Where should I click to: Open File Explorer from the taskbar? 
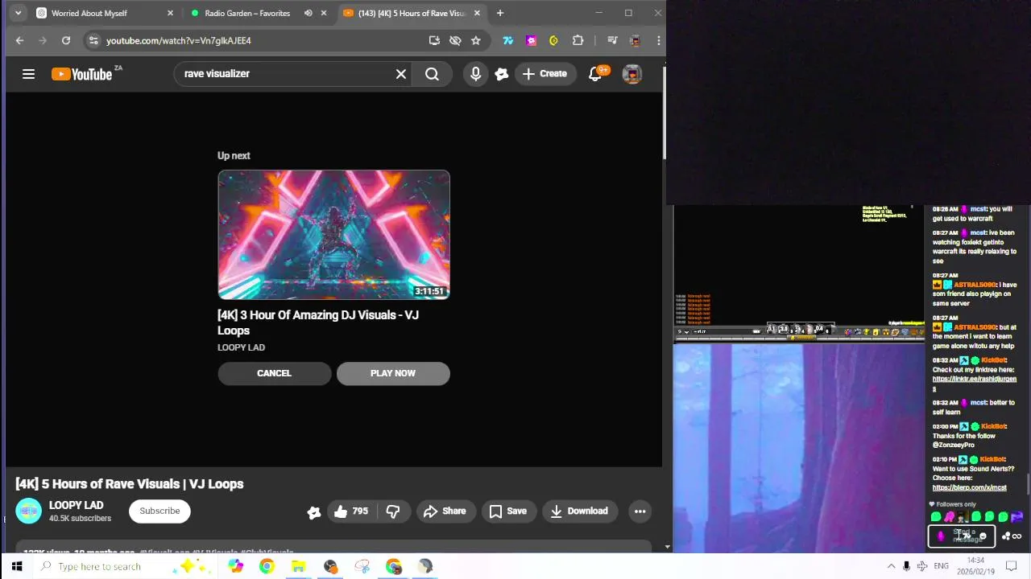(298, 566)
